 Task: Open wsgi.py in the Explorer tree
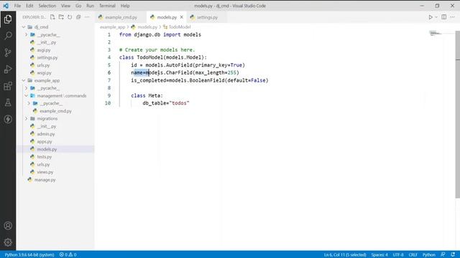[45, 73]
